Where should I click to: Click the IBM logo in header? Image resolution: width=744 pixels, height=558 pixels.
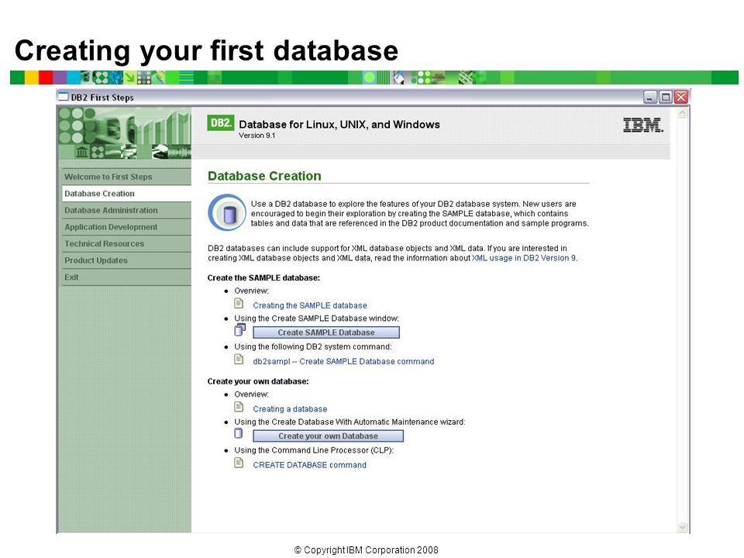point(643,126)
